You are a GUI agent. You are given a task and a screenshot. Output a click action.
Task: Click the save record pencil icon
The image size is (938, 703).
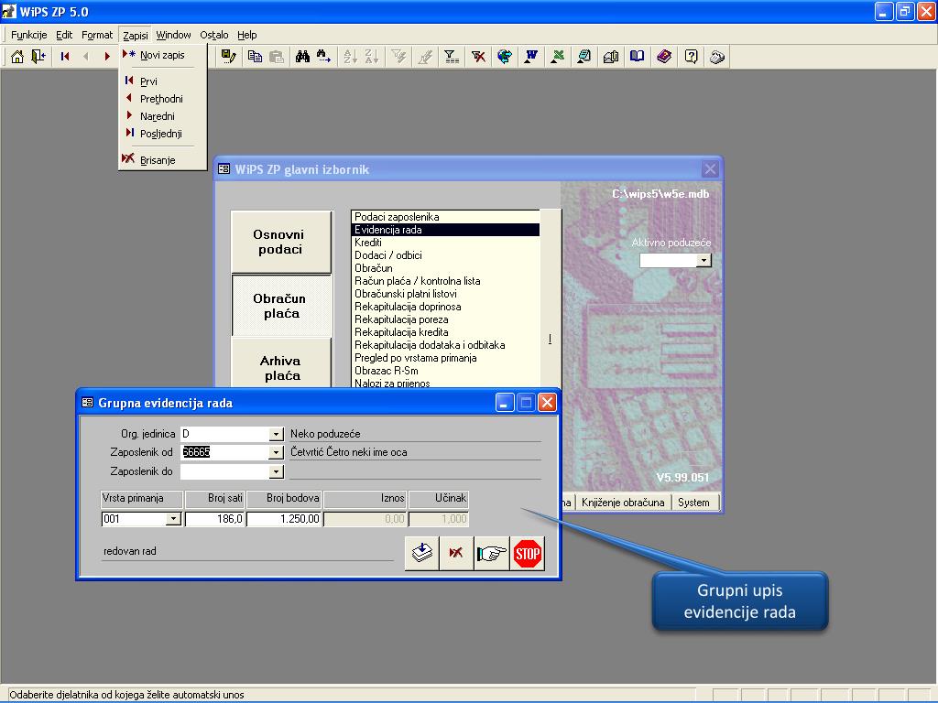pyautogui.click(x=228, y=57)
